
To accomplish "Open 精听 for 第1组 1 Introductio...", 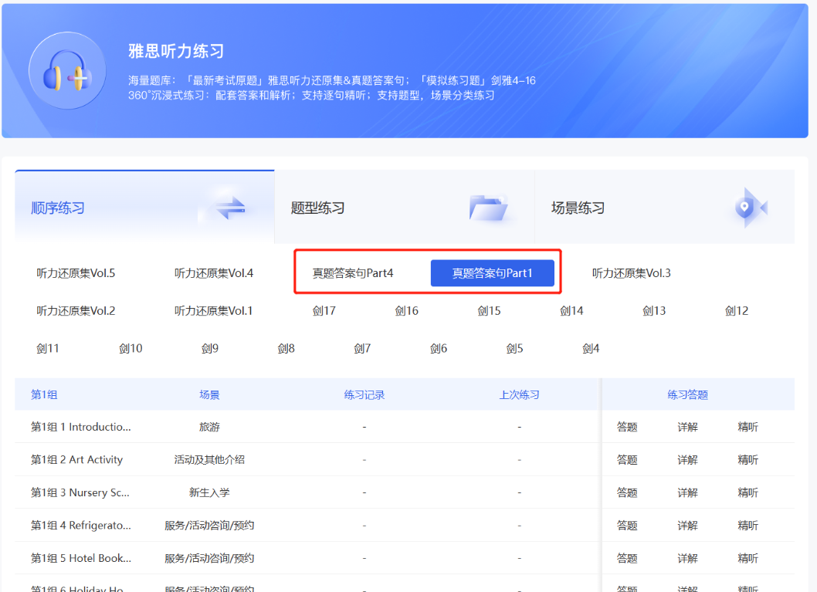I will pos(748,427).
